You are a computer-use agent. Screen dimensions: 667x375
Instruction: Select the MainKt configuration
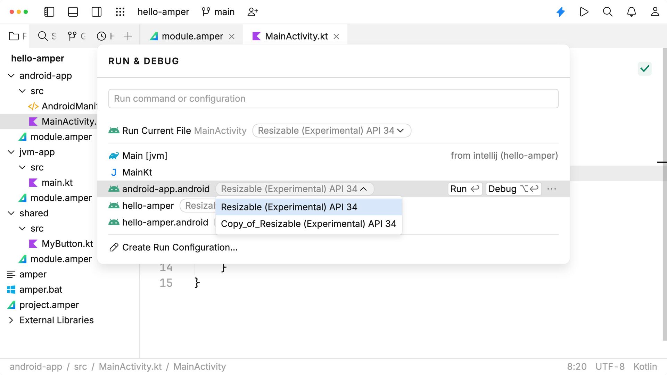pyautogui.click(x=333, y=172)
